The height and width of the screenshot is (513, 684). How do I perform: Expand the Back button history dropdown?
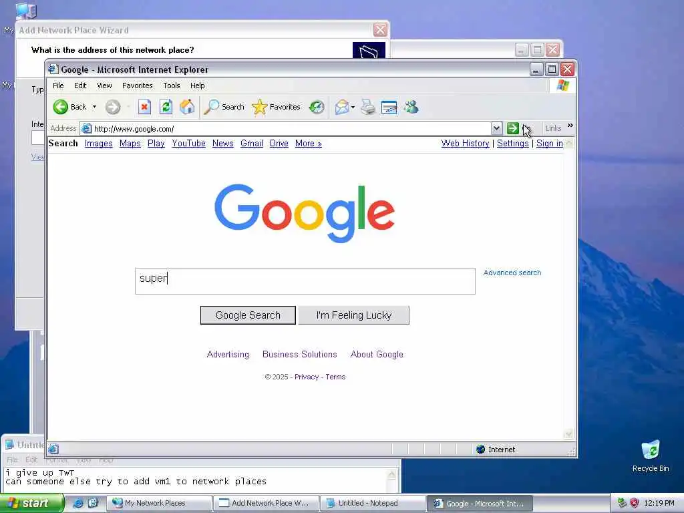(94, 107)
